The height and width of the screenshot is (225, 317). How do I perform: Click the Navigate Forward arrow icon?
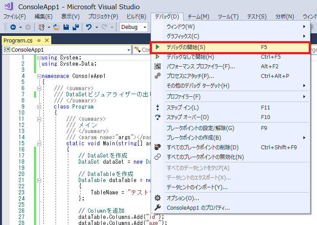[x=28, y=27]
